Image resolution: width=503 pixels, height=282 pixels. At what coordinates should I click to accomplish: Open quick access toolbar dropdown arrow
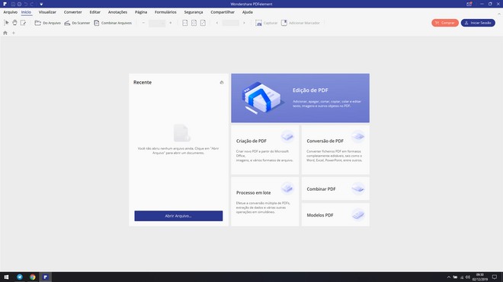pyautogui.click(x=41, y=4)
